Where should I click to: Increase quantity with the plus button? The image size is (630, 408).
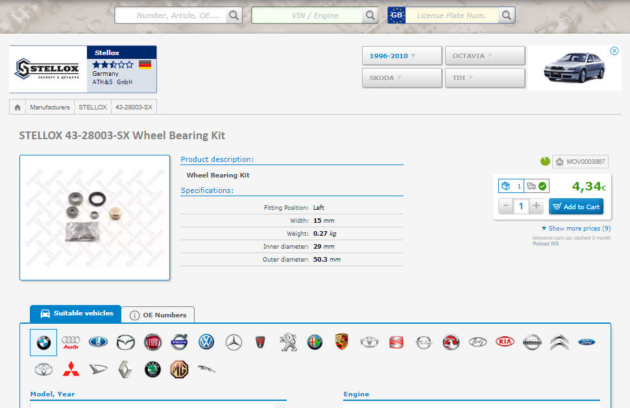[x=537, y=207]
